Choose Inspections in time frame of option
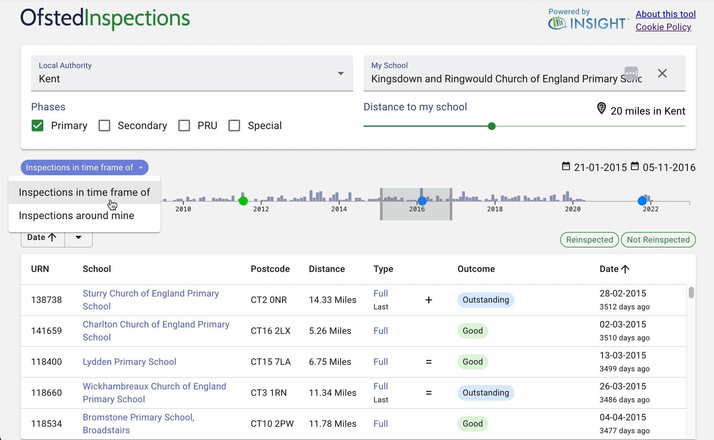The width and height of the screenshot is (714, 440). pyautogui.click(x=84, y=192)
